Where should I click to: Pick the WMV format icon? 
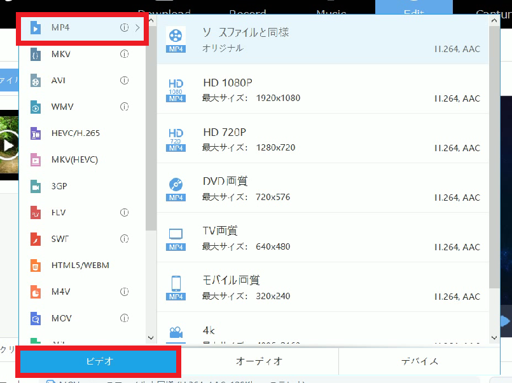point(36,107)
